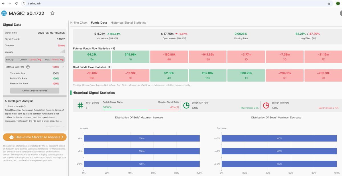Click the Bearish Win Rate pie icon
The height and width of the screenshot is (176, 342).
tap(266, 105)
